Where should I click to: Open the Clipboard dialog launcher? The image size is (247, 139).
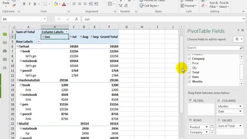pyautogui.click(x=19, y=12)
